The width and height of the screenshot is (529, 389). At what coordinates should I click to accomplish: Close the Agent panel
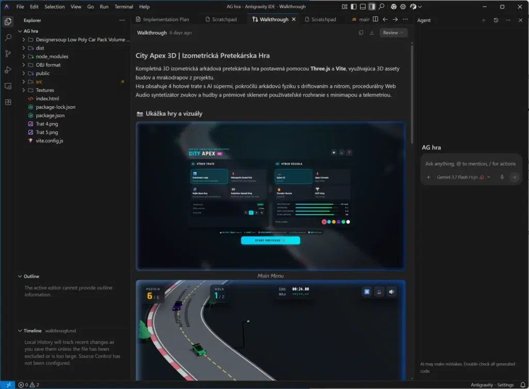(520, 20)
